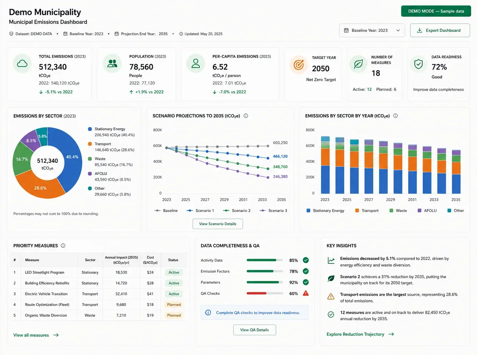This screenshot has width=477, height=355.
Task: Click the shield icon beside Dataset: DEMO DATA
Action: pyautogui.click(x=11, y=34)
